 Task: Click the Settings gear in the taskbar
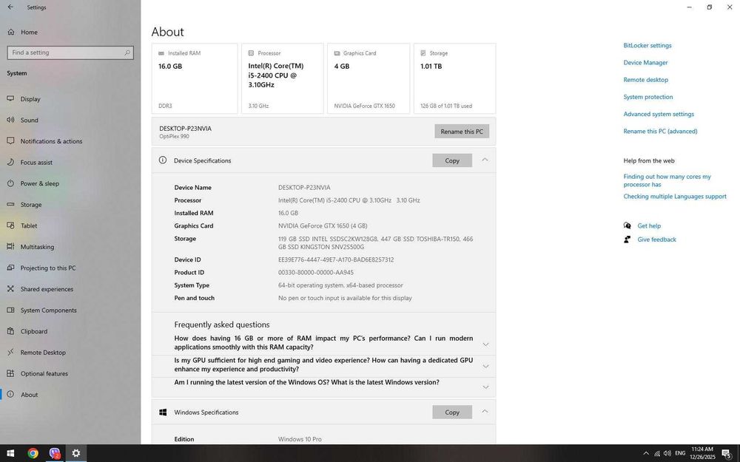tap(76, 453)
